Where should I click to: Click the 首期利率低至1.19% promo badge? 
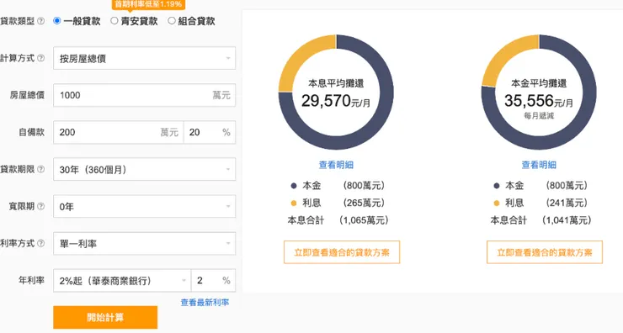(x=149, y=4)
